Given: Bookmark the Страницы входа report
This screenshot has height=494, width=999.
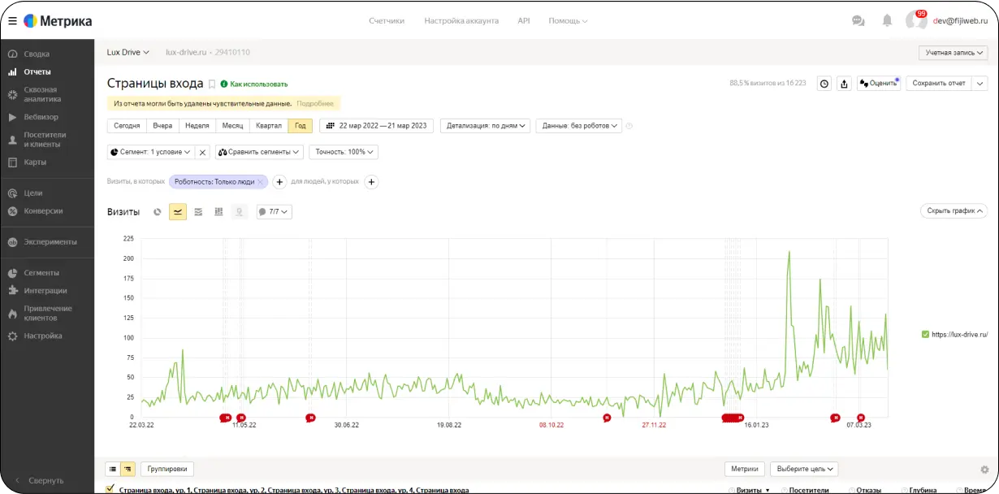Looking at the screenshot, I should tap(212, 84).
